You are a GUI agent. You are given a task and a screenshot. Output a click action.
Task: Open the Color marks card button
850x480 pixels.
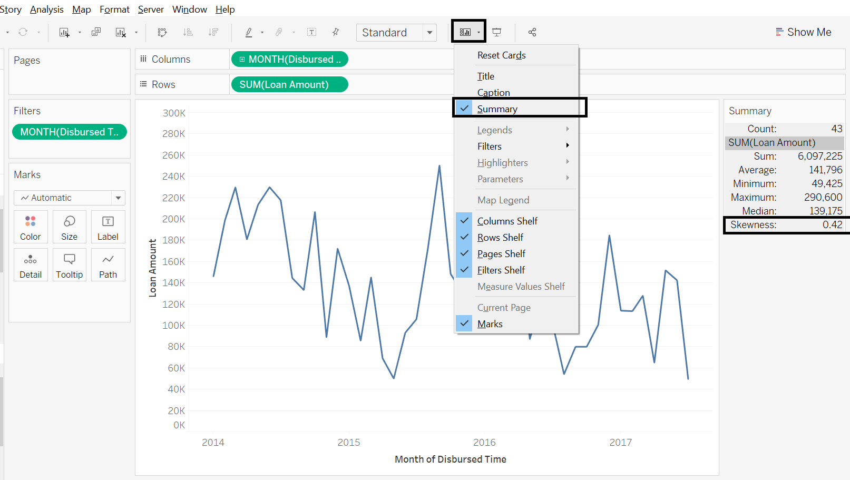[x=31, y=227]
